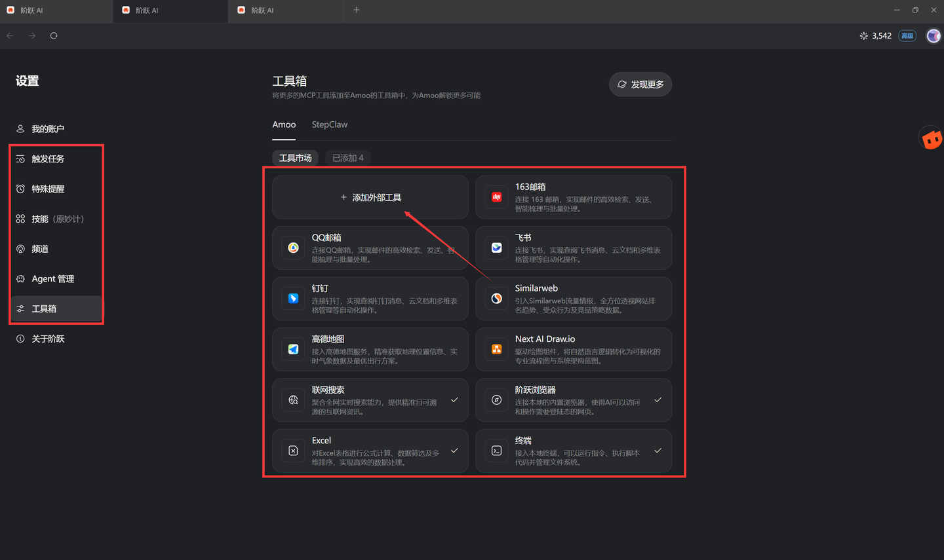Select the 飞书 tool icon
The image size is (944, 560).
[497, 248]
